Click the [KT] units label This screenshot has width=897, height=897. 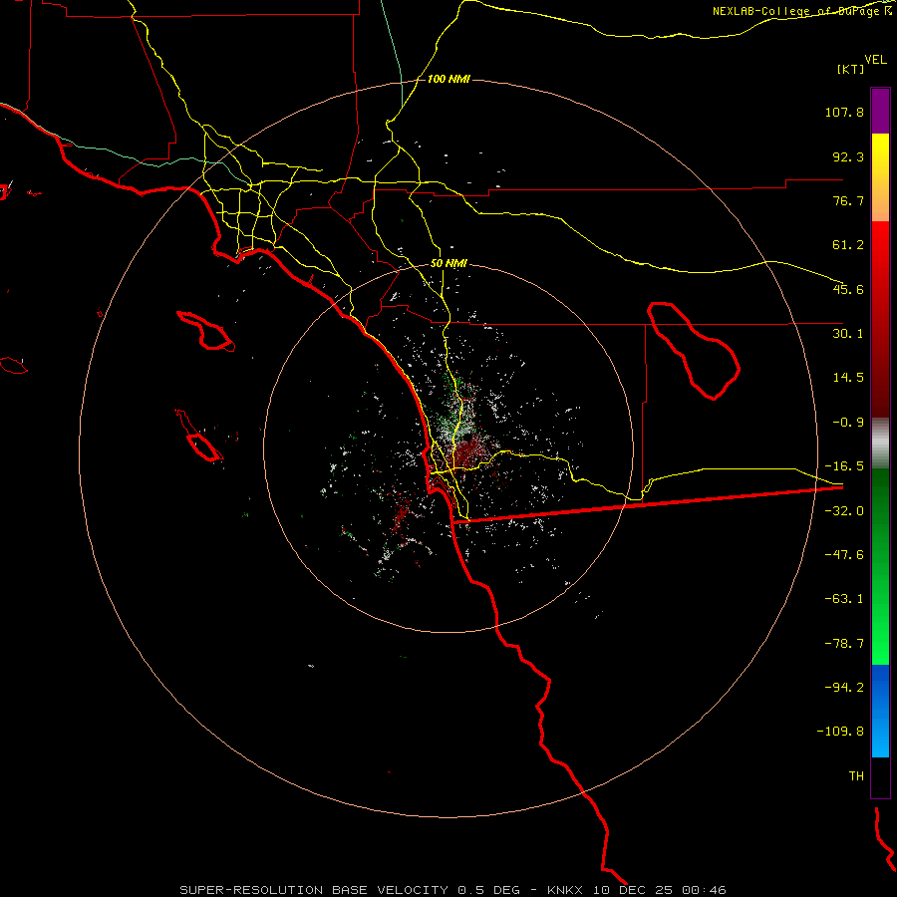click(850, 69)
